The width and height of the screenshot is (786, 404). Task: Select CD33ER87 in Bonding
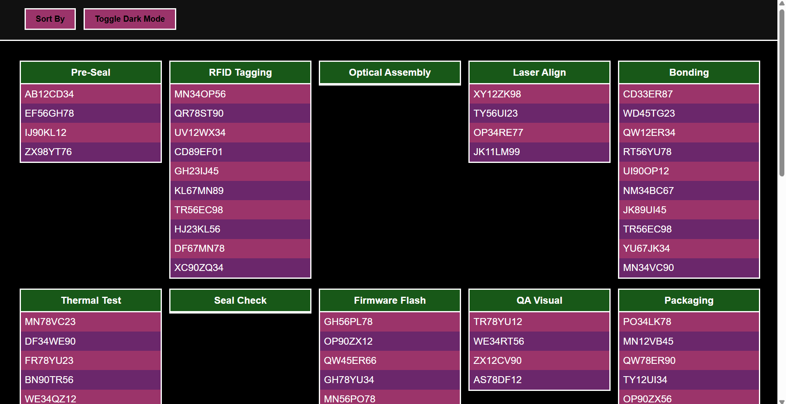(689, 94)
